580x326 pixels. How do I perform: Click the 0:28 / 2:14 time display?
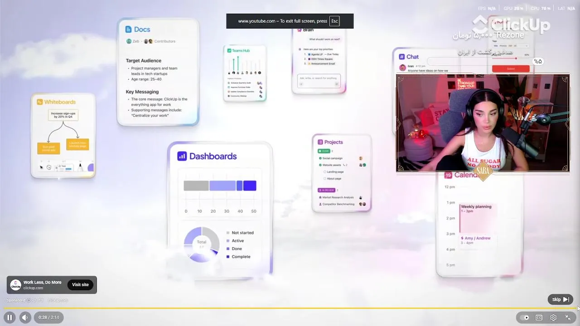tap(49, 317)
